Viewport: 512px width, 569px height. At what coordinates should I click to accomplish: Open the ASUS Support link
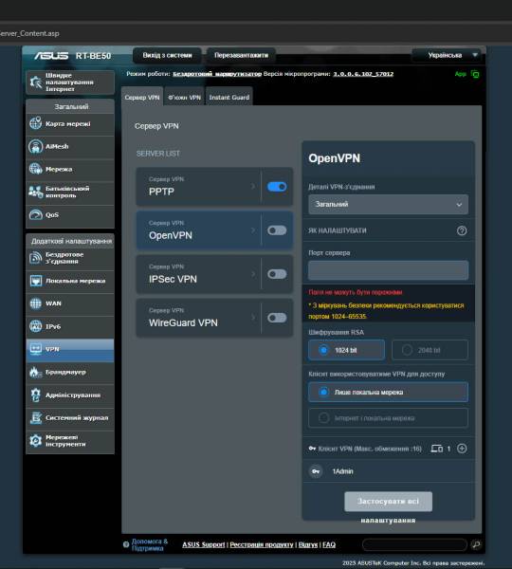tap(203, 544)
